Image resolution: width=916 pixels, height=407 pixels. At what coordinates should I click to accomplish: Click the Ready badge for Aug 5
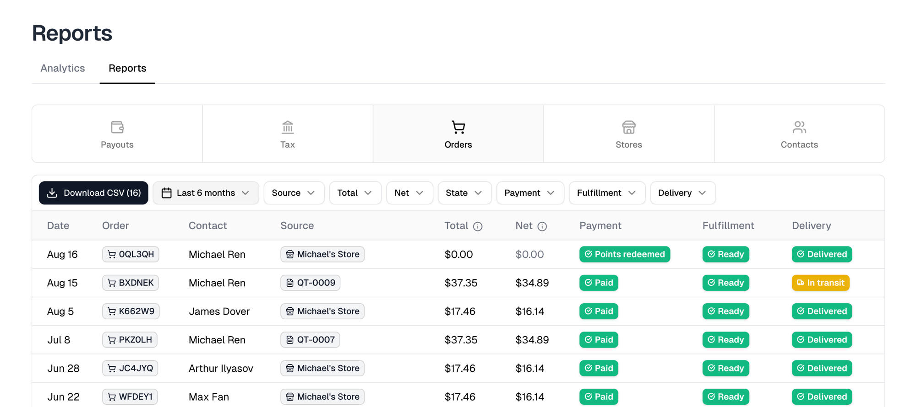pyautogui.click(x=726, y=311)
